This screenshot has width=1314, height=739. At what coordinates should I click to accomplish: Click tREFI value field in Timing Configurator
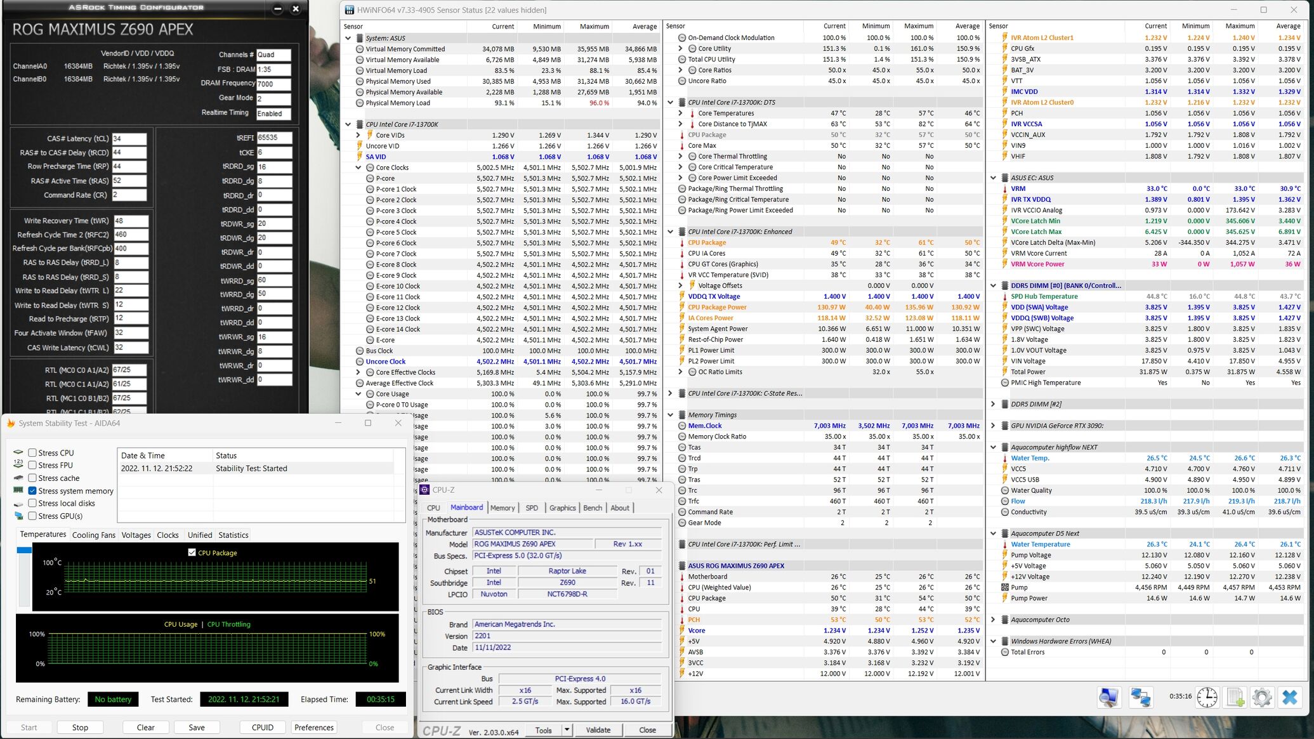(x=274, y=138)
